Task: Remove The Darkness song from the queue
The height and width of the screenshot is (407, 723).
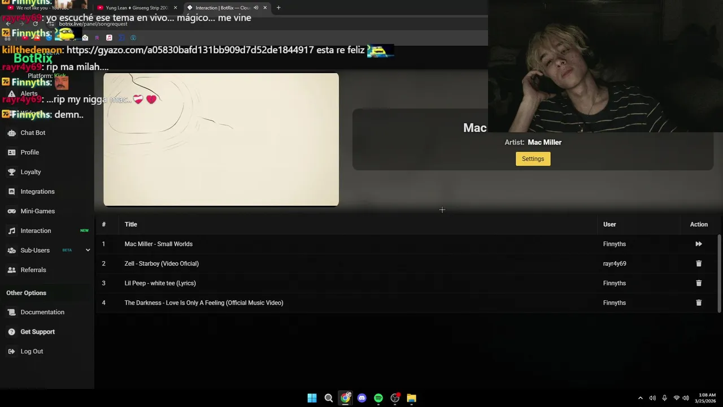Action: (699, 303)
